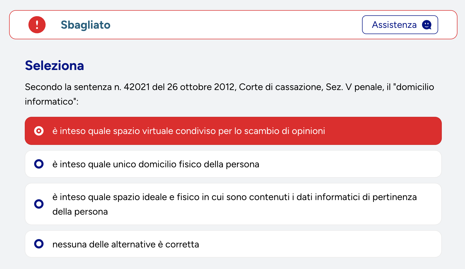The image size is (465, 269).
Task: Select the radio for "spazio virtuale condiviso"
Action: (x=39, y=131)
